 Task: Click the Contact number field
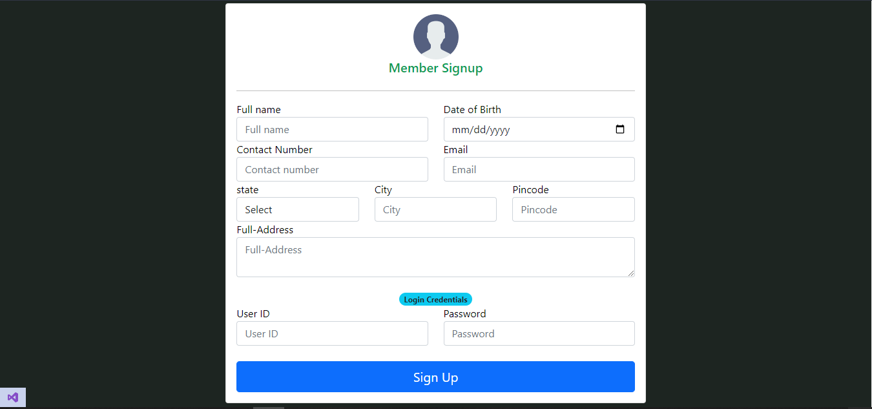coord(332,169)
